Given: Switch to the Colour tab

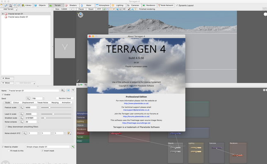Looking at the screenshot, I should click(x=16, y=103).
